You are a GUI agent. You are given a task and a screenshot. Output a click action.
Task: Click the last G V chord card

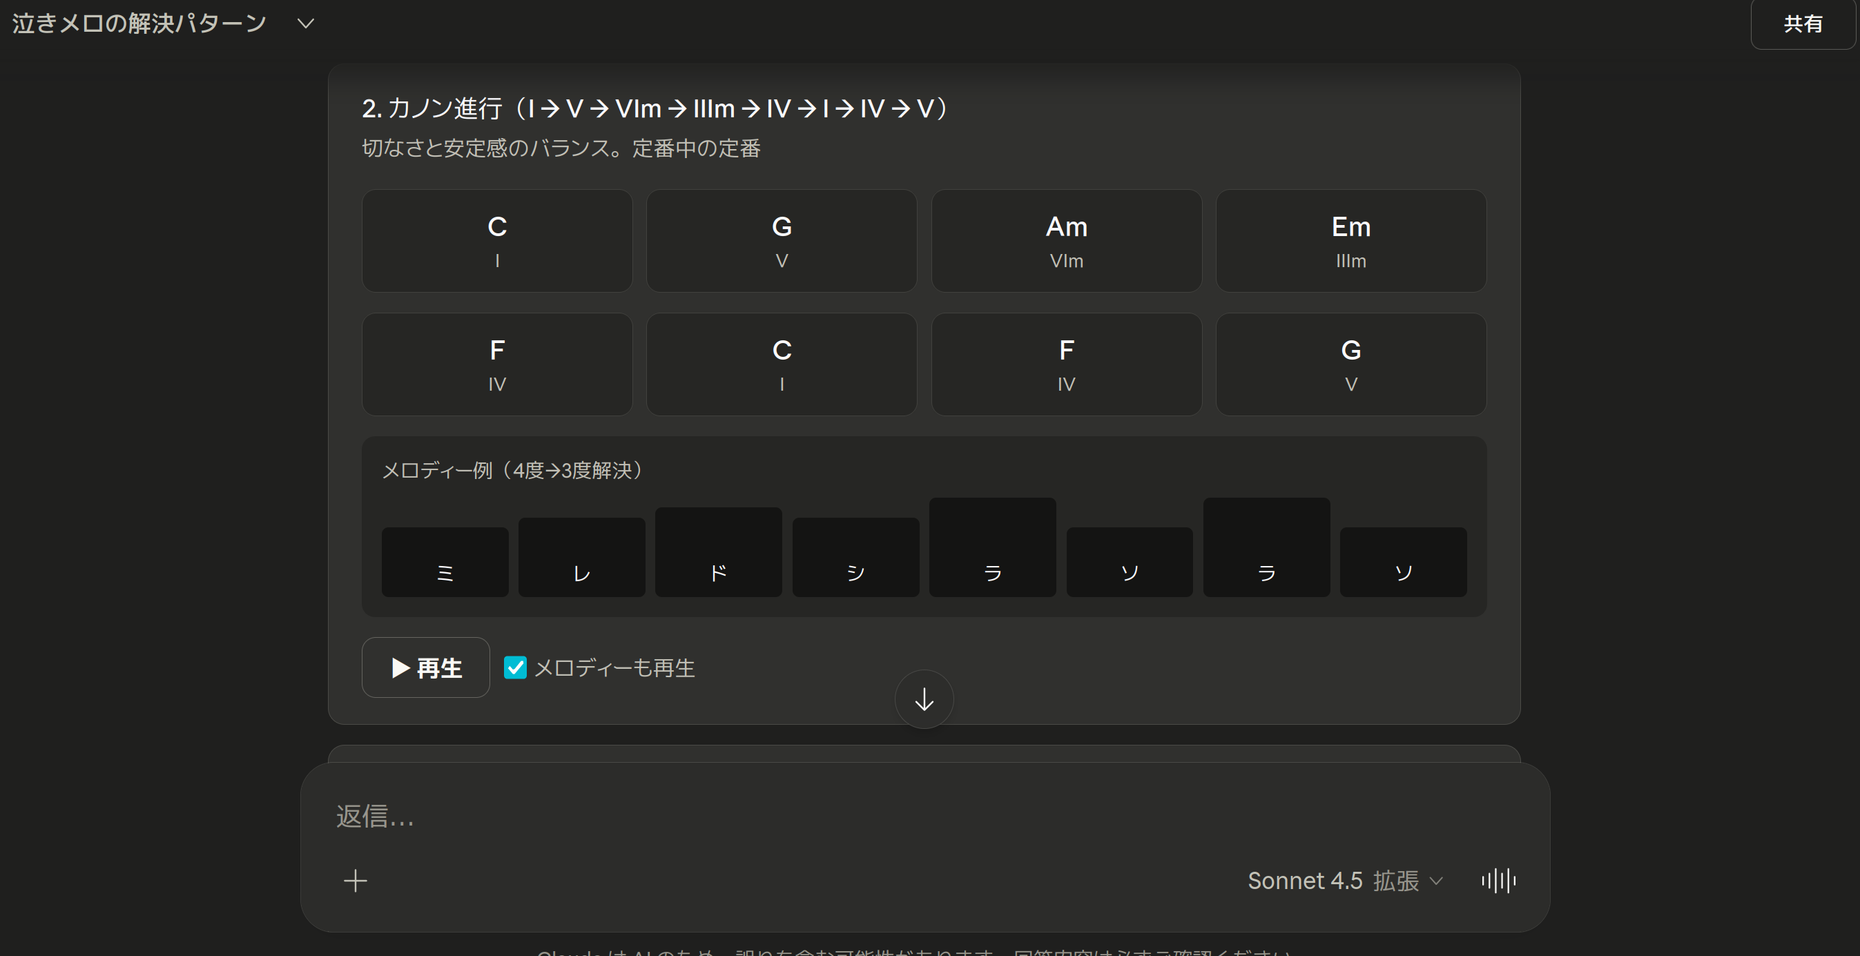1350,364
